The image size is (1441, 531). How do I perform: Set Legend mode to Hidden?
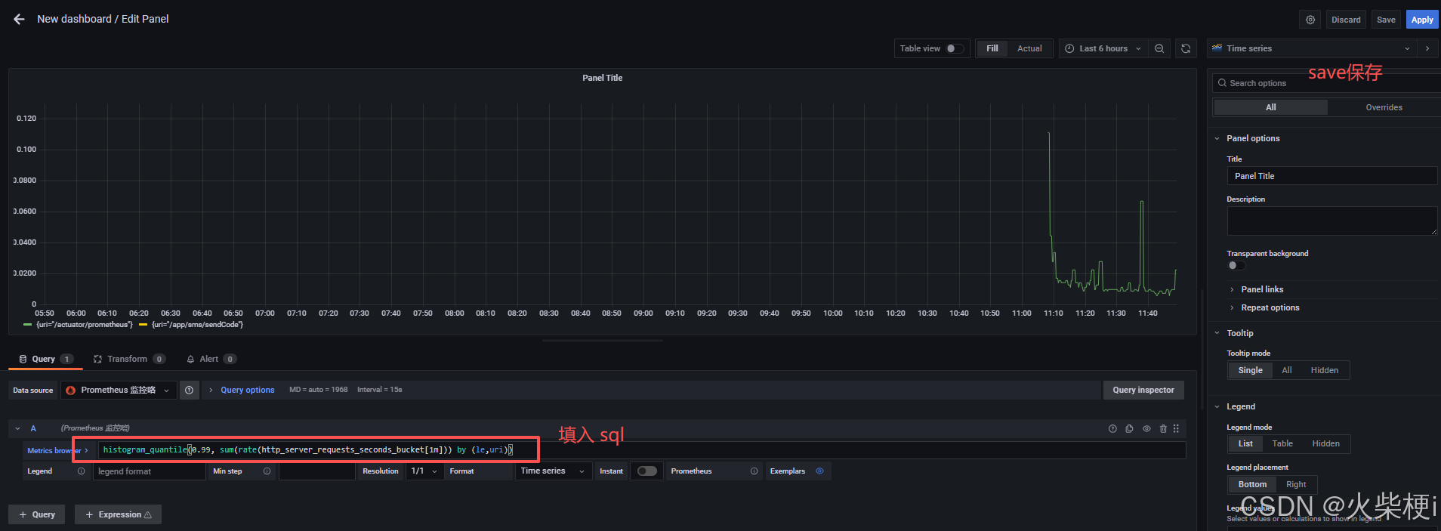[1325, 443]
